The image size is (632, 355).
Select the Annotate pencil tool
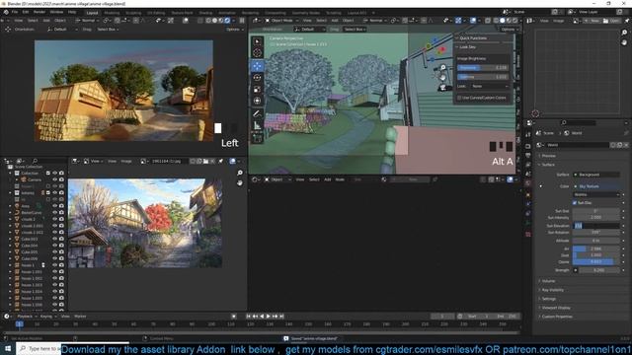click(x=257, y=114)
